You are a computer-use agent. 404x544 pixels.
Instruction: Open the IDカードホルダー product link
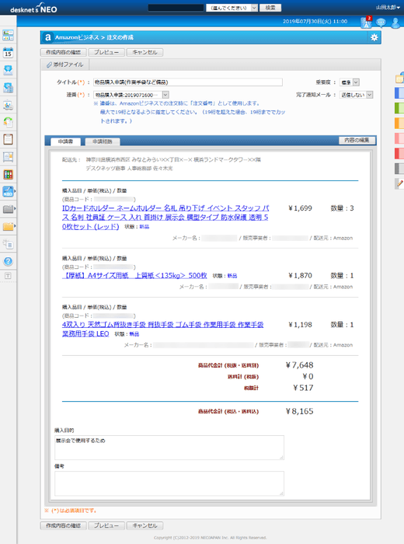(x=165, y=217)
